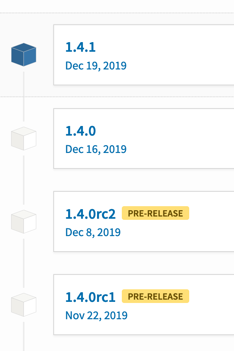Open the 1.4.0 release page
The image size is (234, 351).
(x=80, y=131)
